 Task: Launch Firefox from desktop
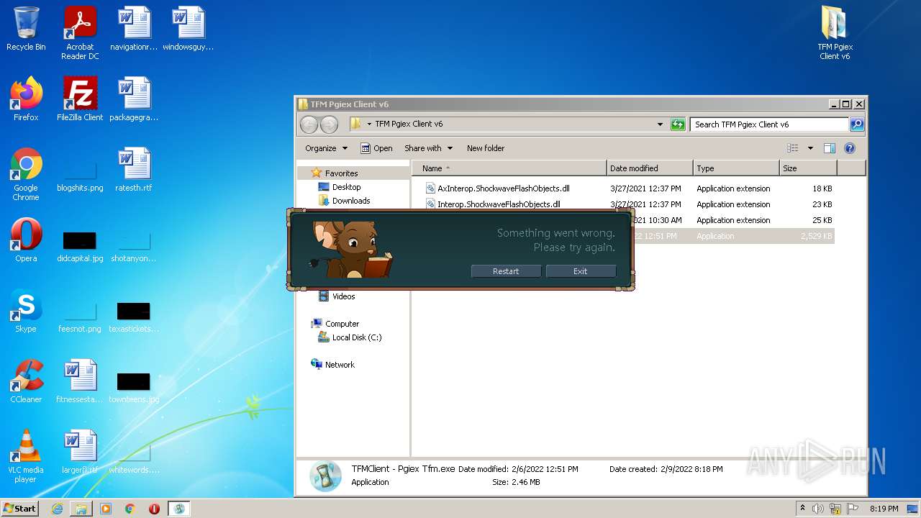tap(26, 99)
